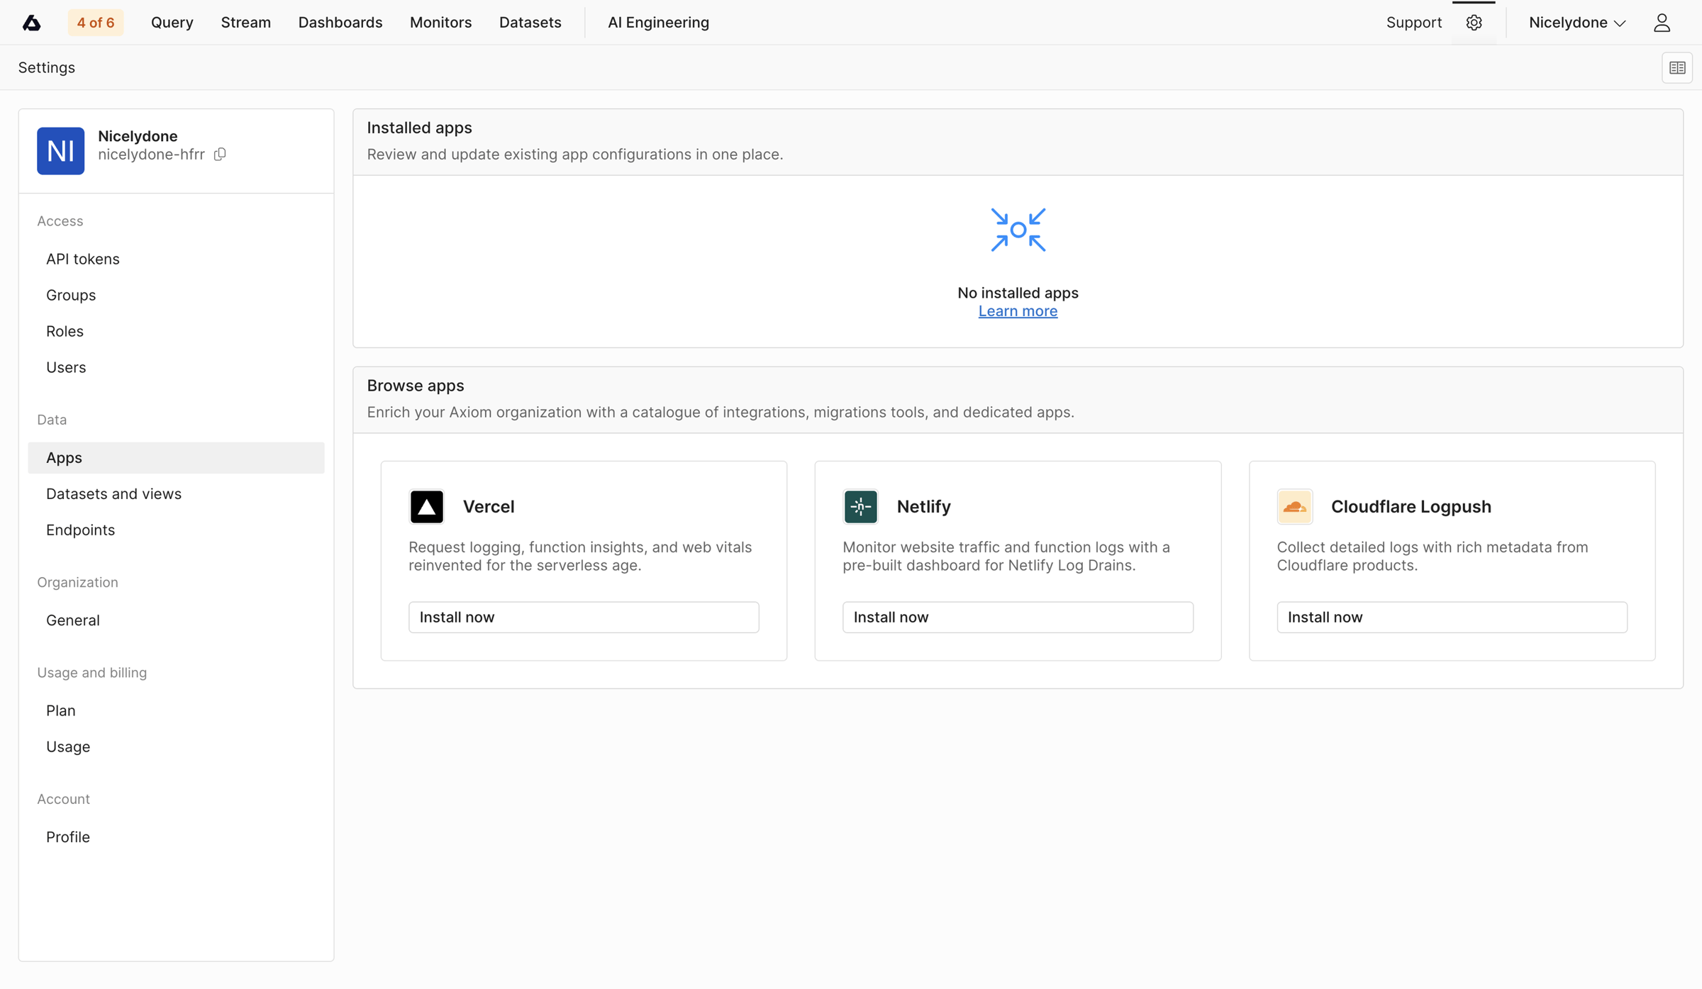This screenshot has height=989, width=1702.
Task: Go to Endpoints settings
Action: 176,530
